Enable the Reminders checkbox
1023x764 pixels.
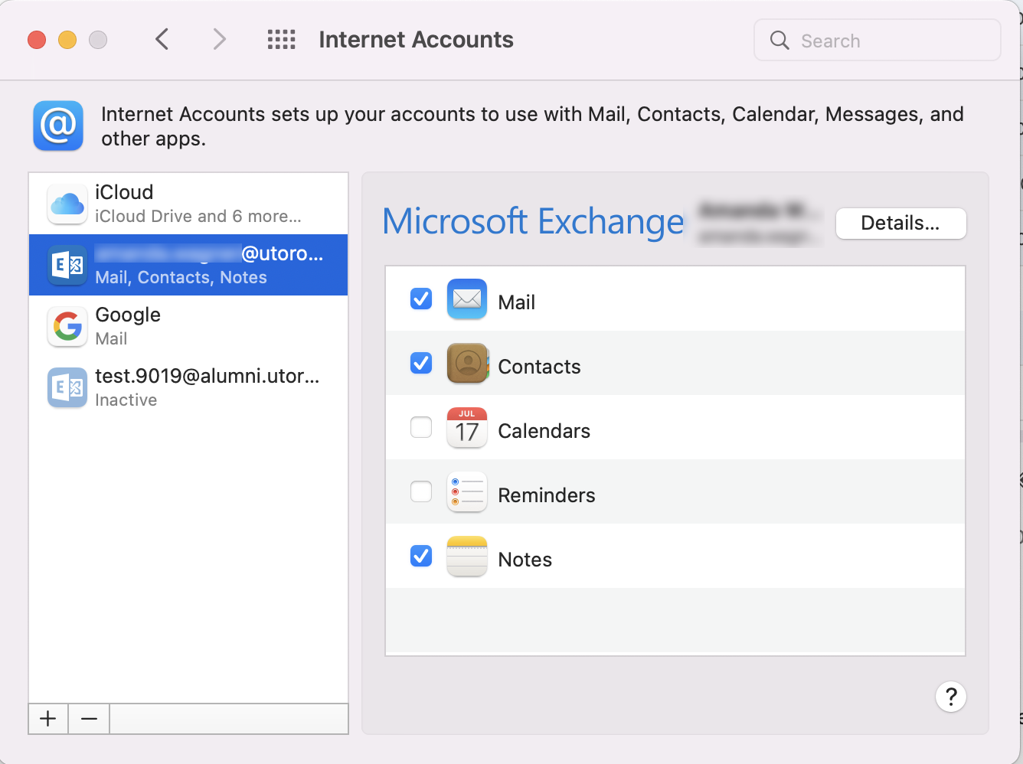[421, 491]
